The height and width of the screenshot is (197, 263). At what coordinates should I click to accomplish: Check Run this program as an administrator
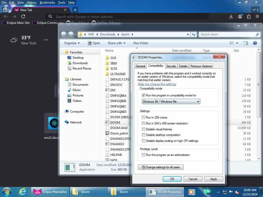click(143, 155)
